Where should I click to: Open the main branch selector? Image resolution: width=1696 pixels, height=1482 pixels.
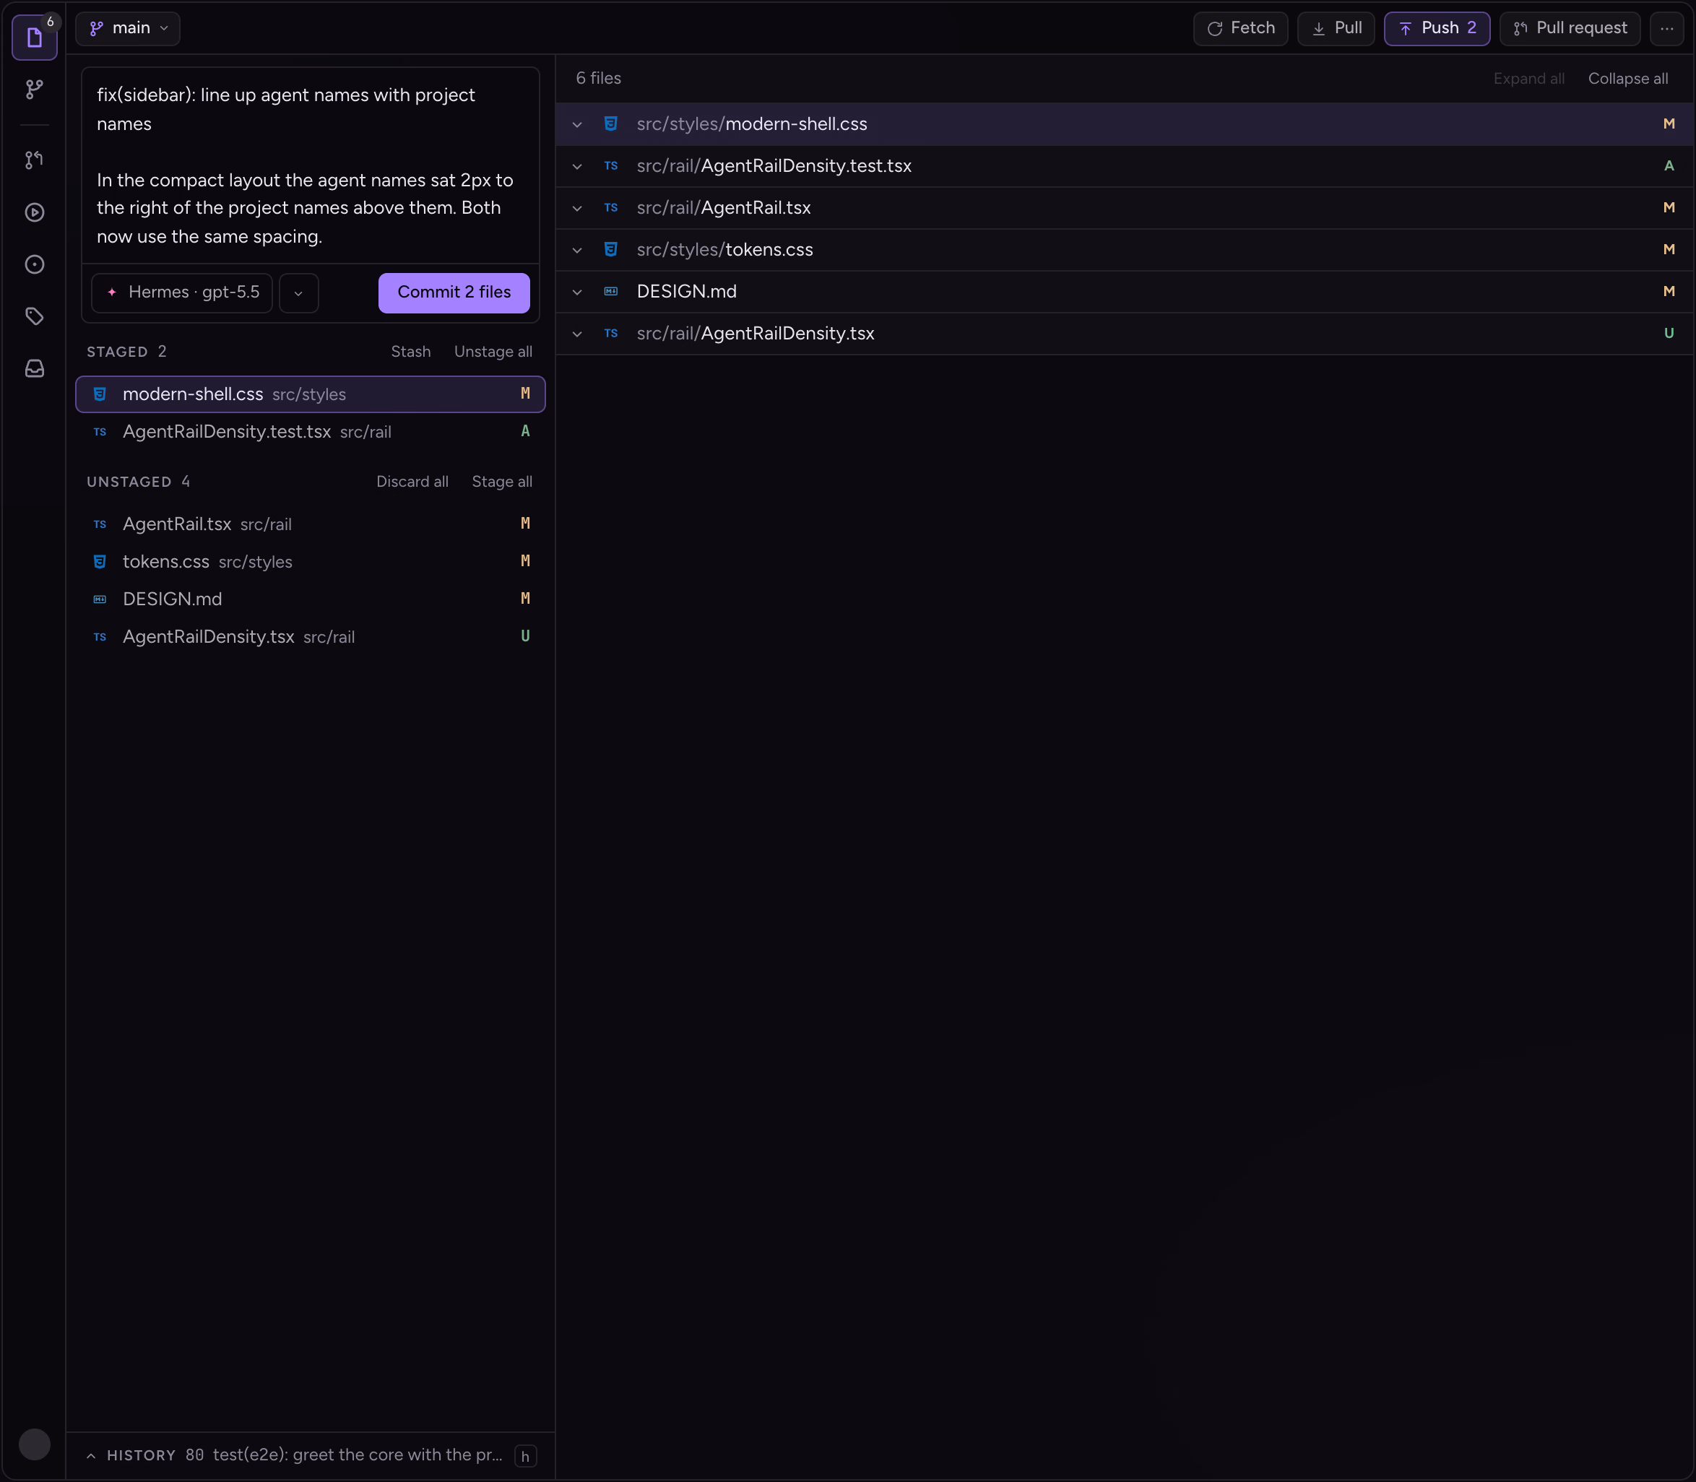[x=128, y=29]
